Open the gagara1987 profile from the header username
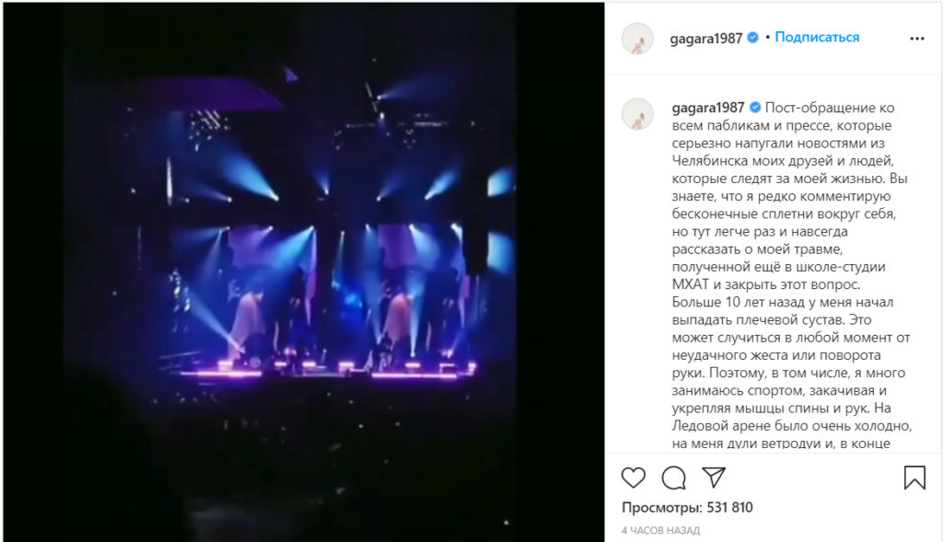 706,39
